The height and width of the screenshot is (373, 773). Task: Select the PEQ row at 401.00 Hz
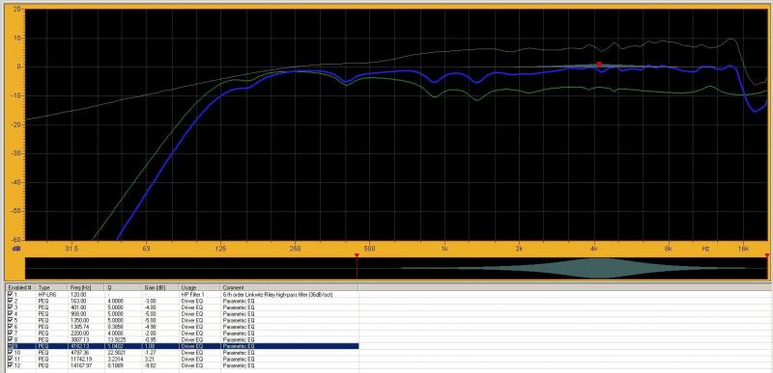click(x=183, y=306)
